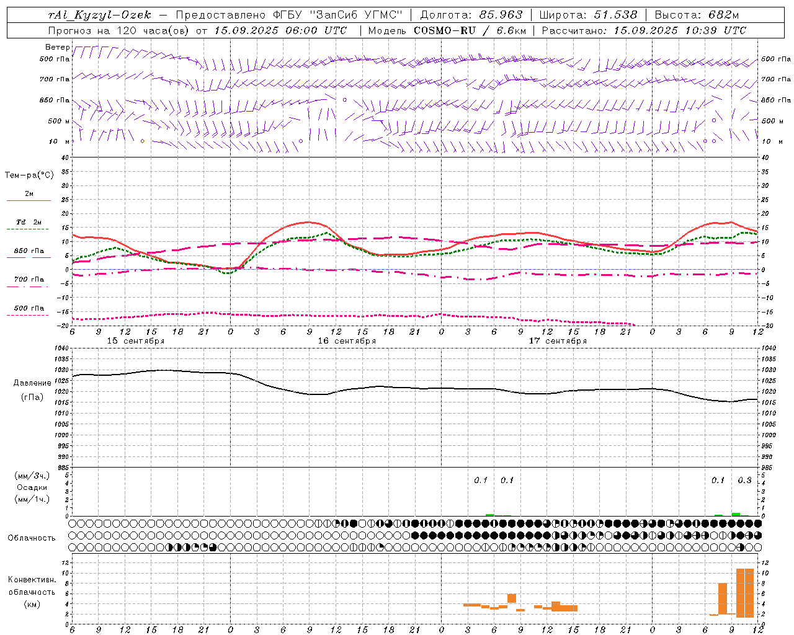Click the Конвективн. convective cloudiness label
Screen dimensions: 794x635
tap(32, 580)
